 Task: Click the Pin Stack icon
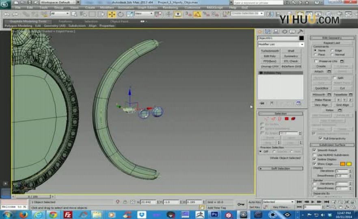pyautogui.click(x=262, y=103)
